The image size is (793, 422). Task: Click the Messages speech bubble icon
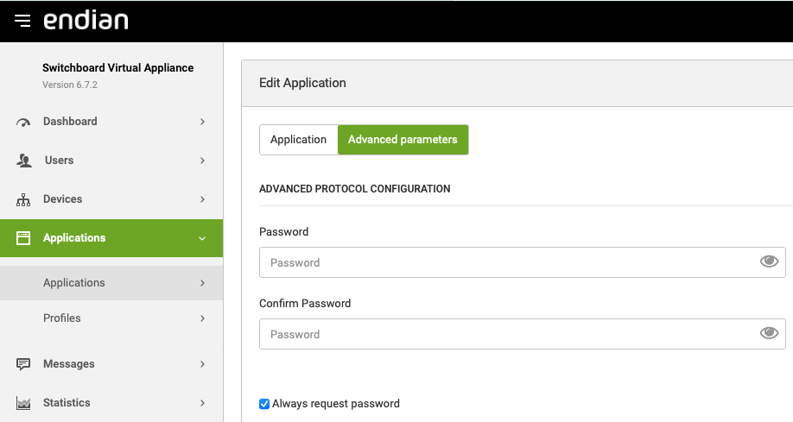click(x=23, y=364)
